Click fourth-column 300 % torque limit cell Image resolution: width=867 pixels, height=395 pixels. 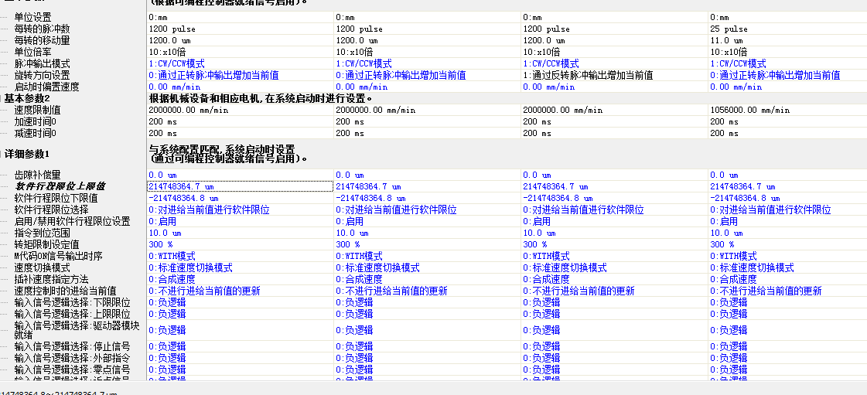tap(723, 244)
